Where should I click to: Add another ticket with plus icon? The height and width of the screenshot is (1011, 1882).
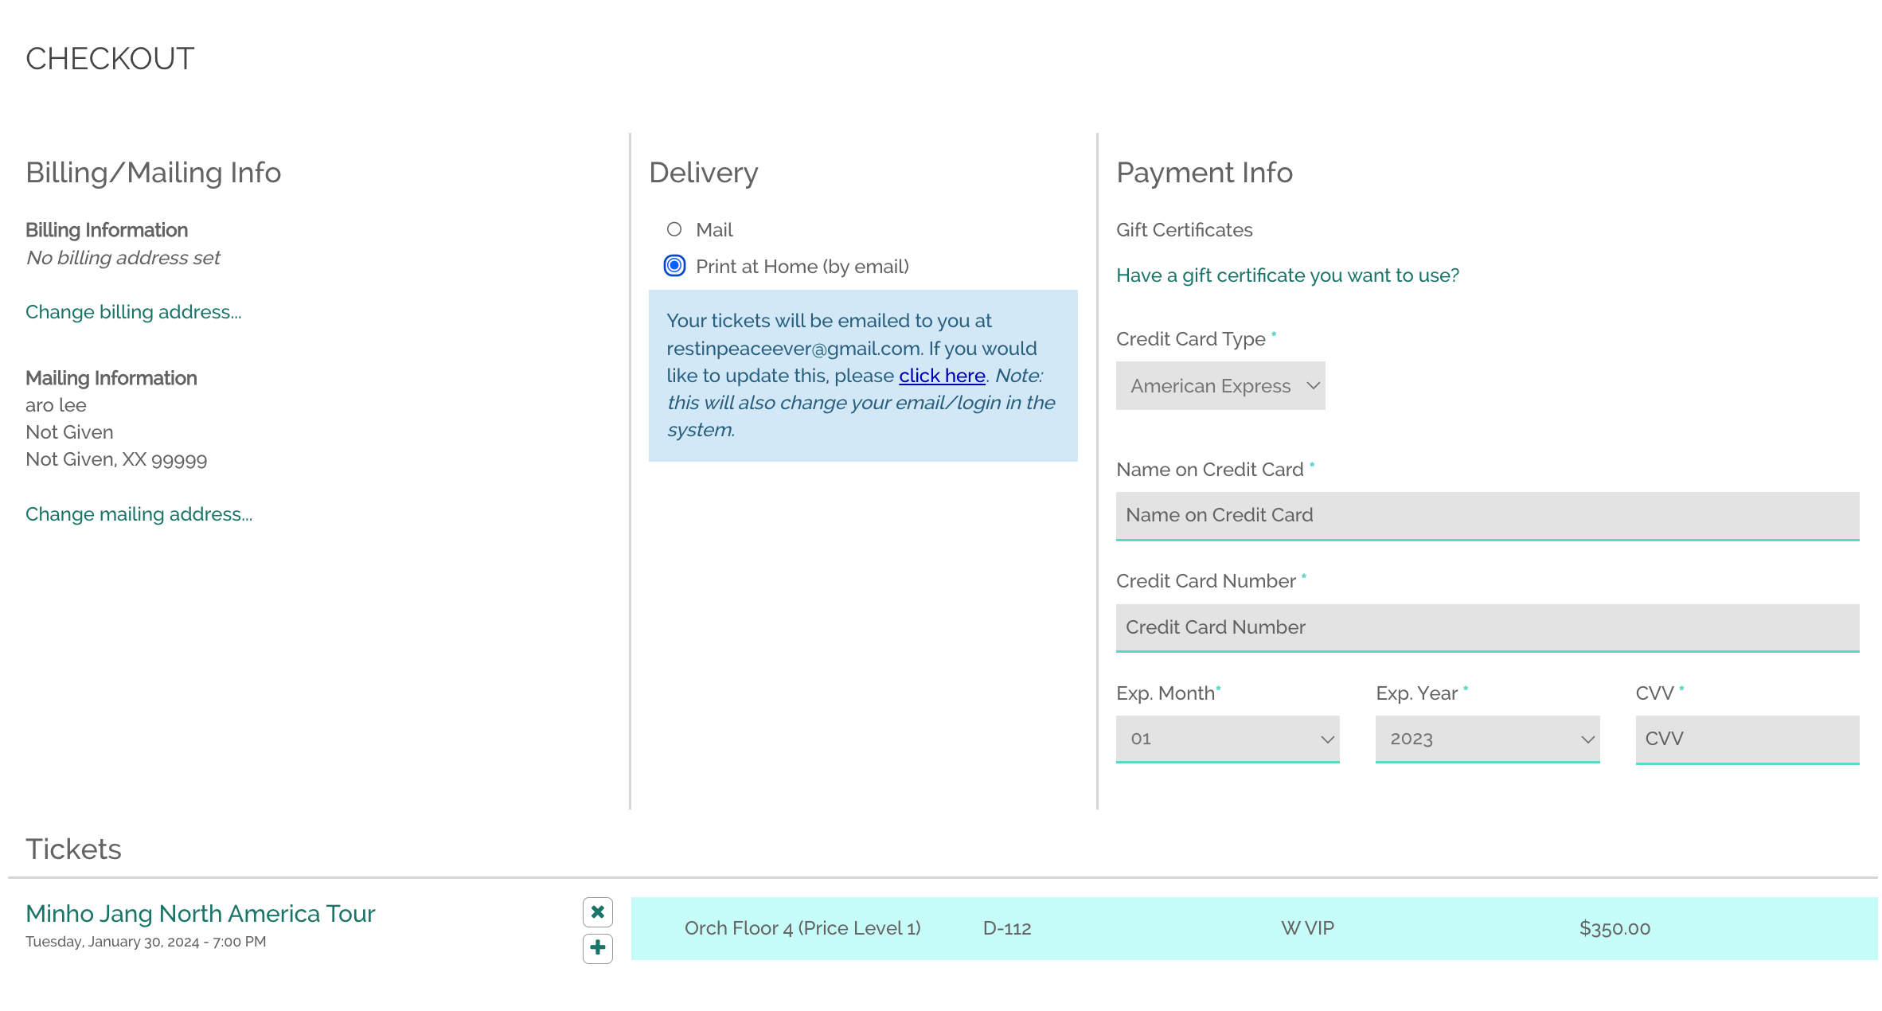tap(597, 948)
